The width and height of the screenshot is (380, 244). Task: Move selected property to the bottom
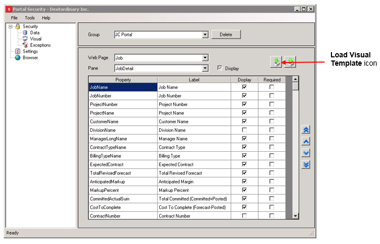point(306,164)
